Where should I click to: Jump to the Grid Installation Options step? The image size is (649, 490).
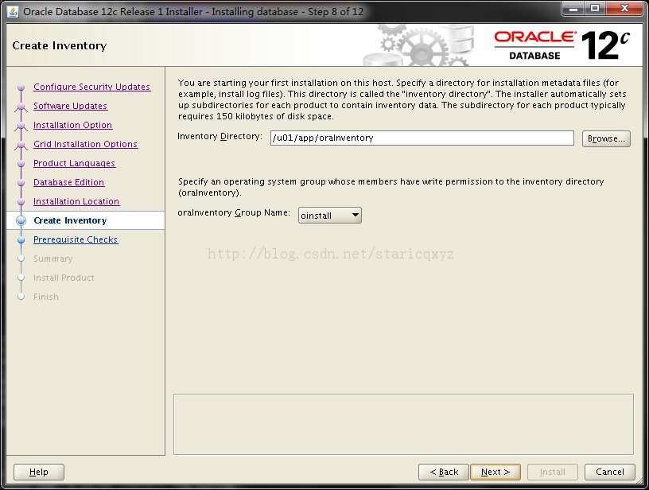coord(86,144)
